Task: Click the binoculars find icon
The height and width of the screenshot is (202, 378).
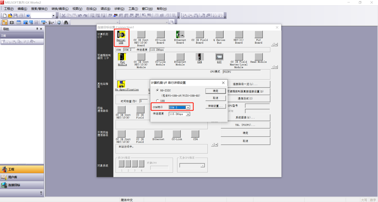Action: click(66, 22)
